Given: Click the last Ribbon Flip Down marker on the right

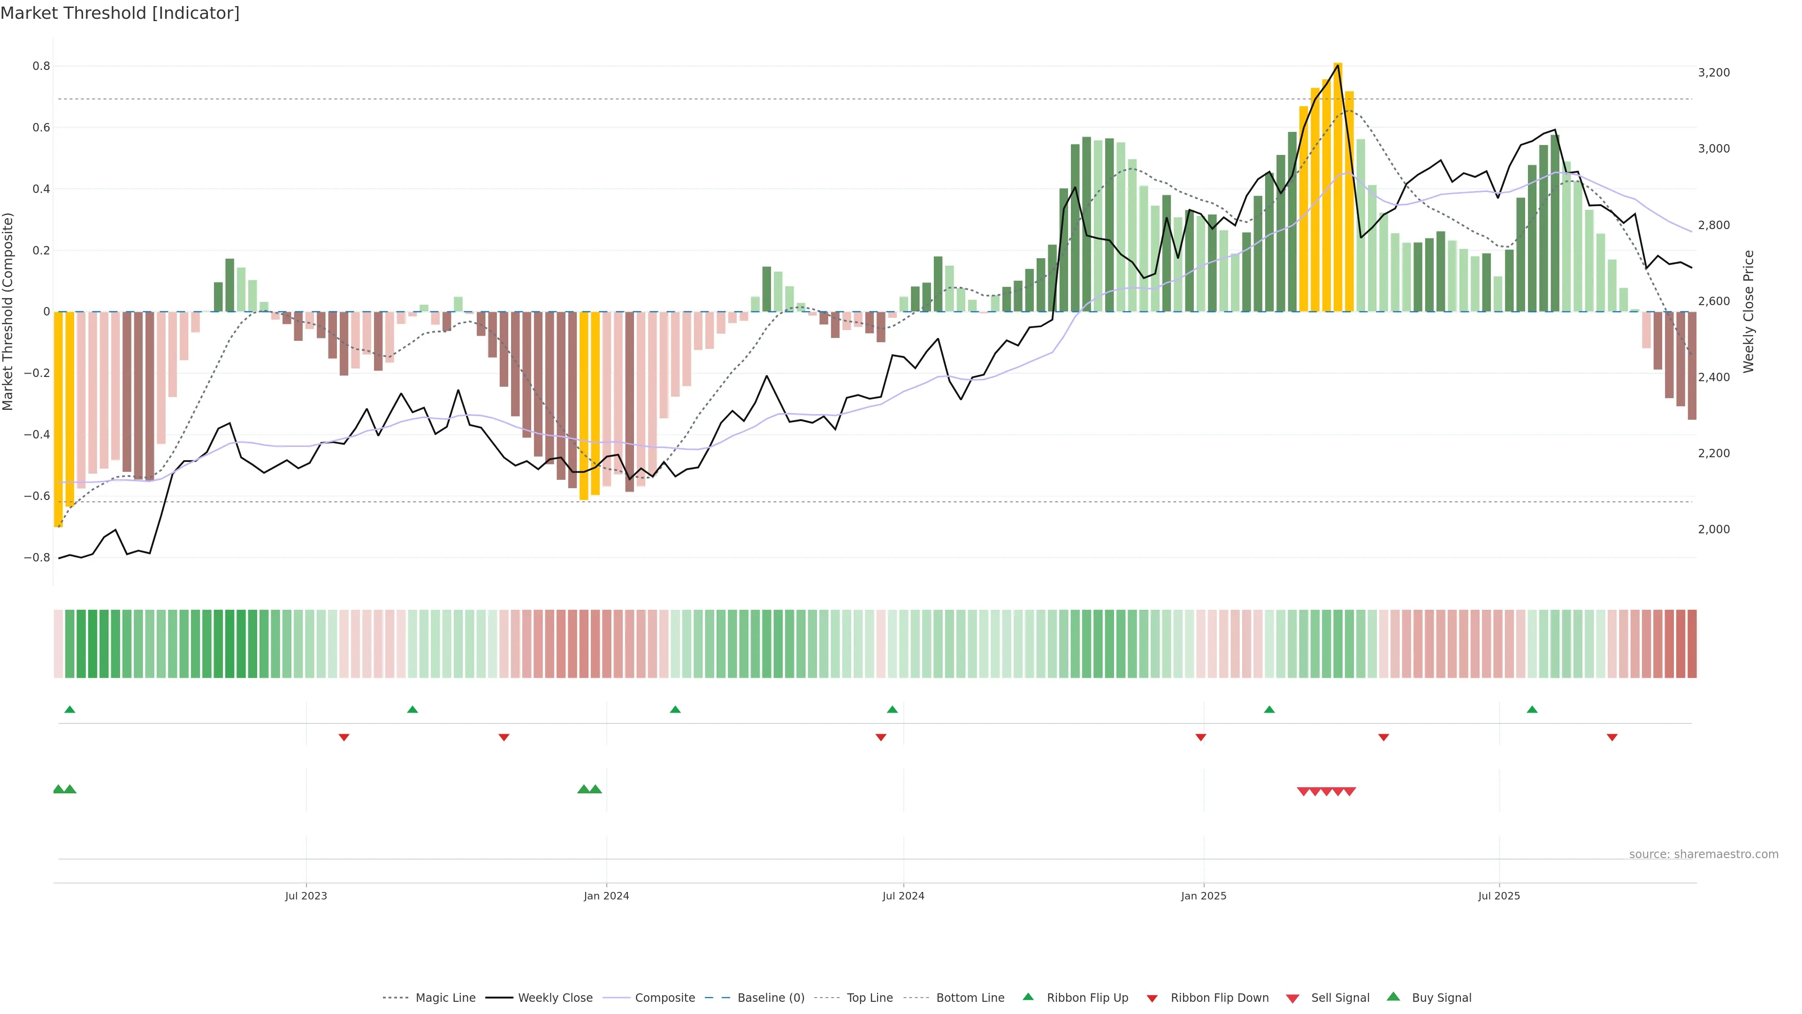Looking at the screenshot, I should pyautogui.click(x=1612, y=737).
